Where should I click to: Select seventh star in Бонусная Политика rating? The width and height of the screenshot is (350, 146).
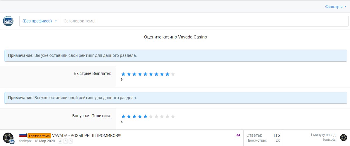[x=156, y=117]
